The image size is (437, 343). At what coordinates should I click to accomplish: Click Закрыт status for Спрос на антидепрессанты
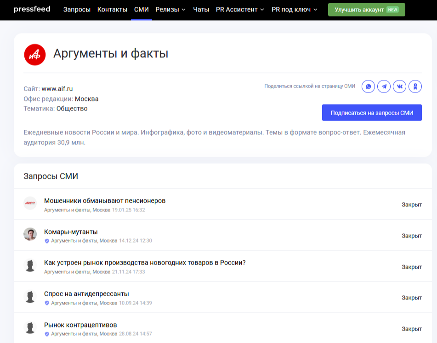411,298
